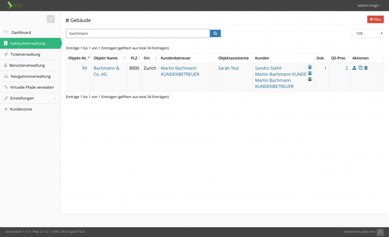Open Ticketverwaltung menu item

tap(30, 54)
